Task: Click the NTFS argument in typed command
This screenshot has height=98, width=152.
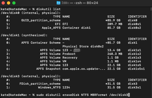Action: (85, 95)
